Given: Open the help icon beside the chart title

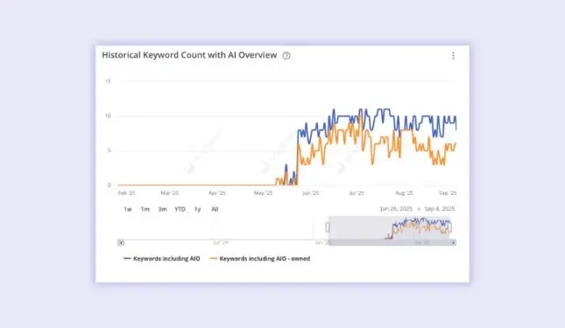Looking at the screenshot, I should [286, 55].
